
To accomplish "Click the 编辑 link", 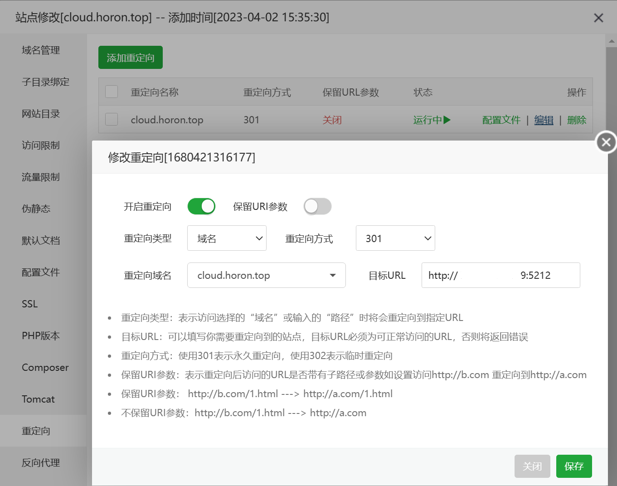I will click(x=544, y=120).
